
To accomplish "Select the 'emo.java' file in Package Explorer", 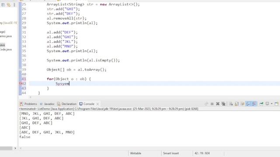I will 6,36.
